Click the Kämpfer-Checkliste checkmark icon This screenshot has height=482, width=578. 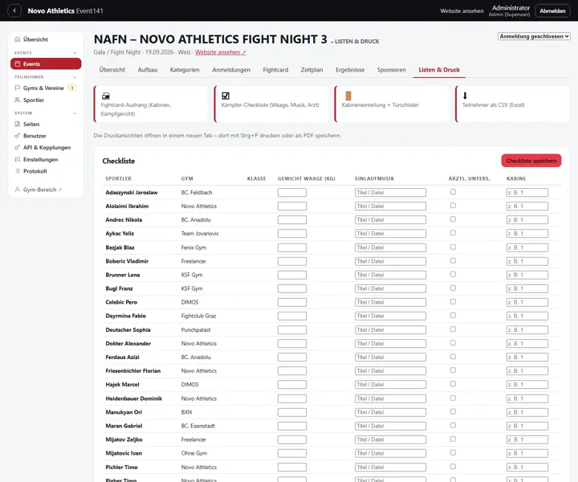226,96
